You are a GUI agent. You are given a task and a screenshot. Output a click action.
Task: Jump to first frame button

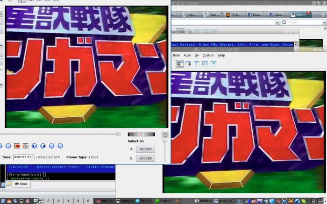tap(51, 146)
